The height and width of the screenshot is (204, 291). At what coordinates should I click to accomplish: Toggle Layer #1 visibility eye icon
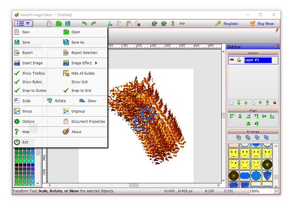pos(232,60)
